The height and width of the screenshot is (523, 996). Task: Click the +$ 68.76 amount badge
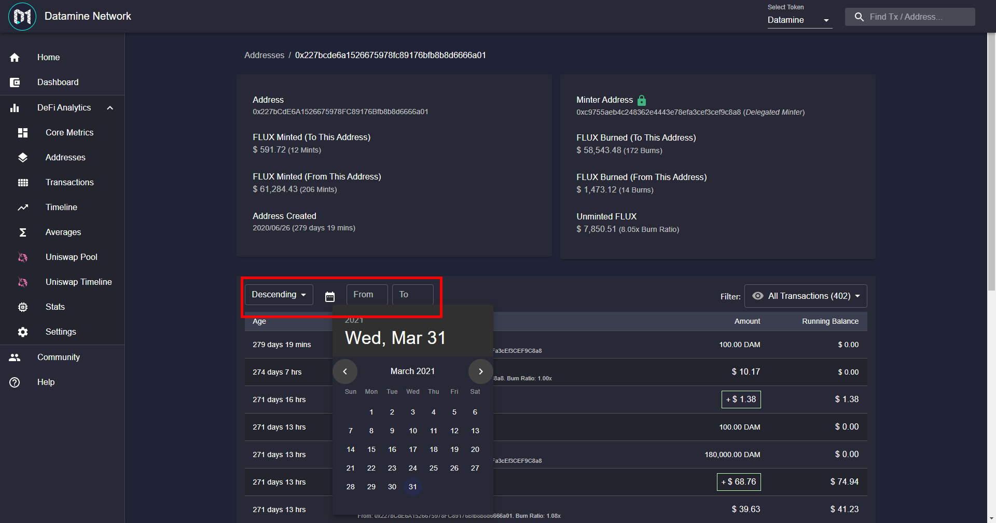click(739, 482)
